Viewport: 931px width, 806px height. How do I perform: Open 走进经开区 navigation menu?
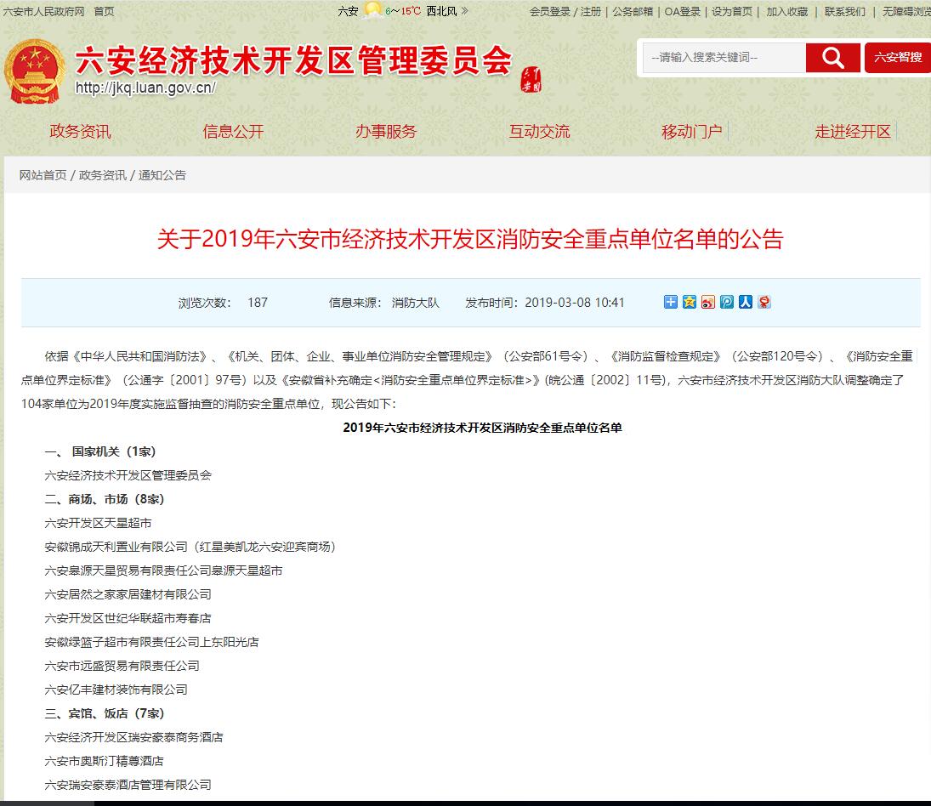(853, 131)
